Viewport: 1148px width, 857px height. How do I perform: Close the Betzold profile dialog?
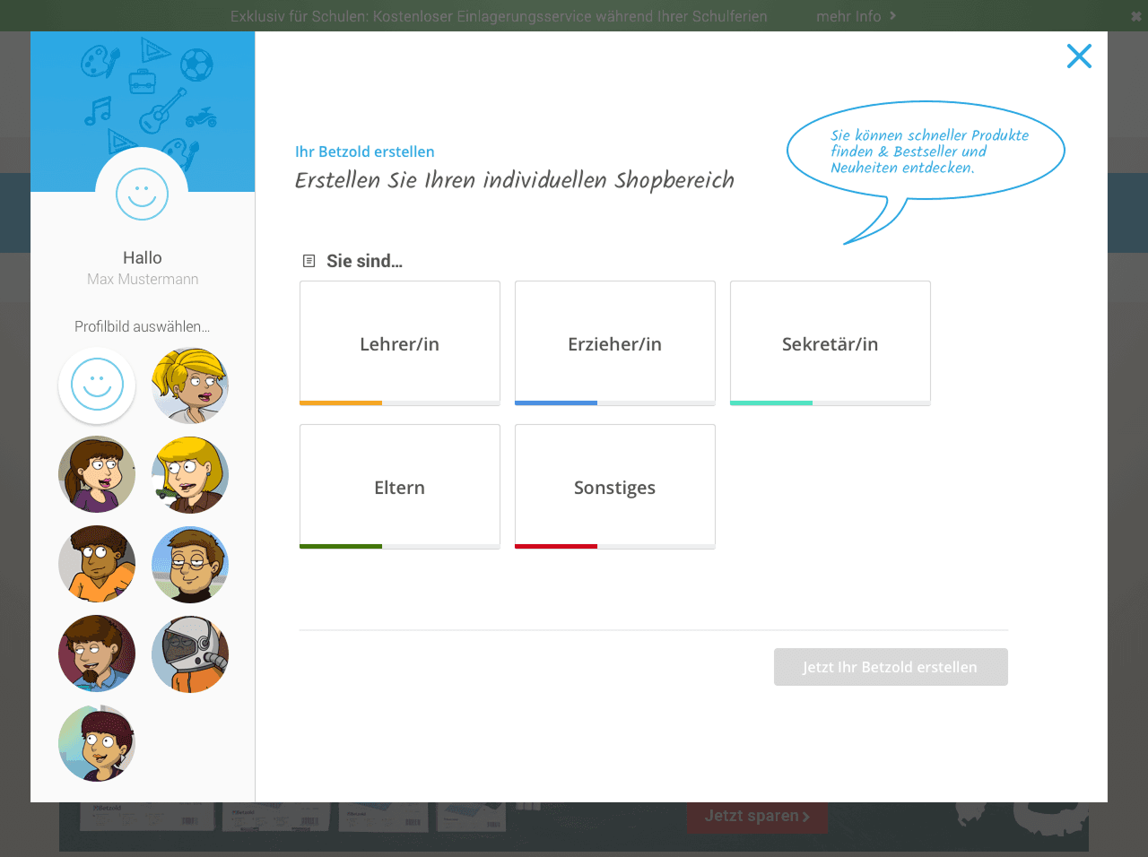pyautogui.click(x=1079, y=56)
